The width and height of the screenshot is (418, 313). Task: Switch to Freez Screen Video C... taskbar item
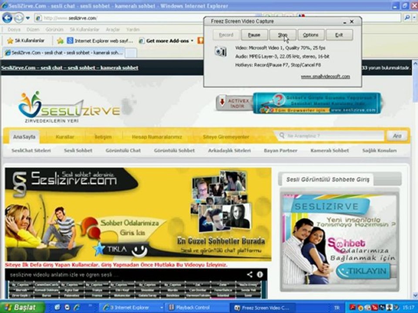point(262,308)
